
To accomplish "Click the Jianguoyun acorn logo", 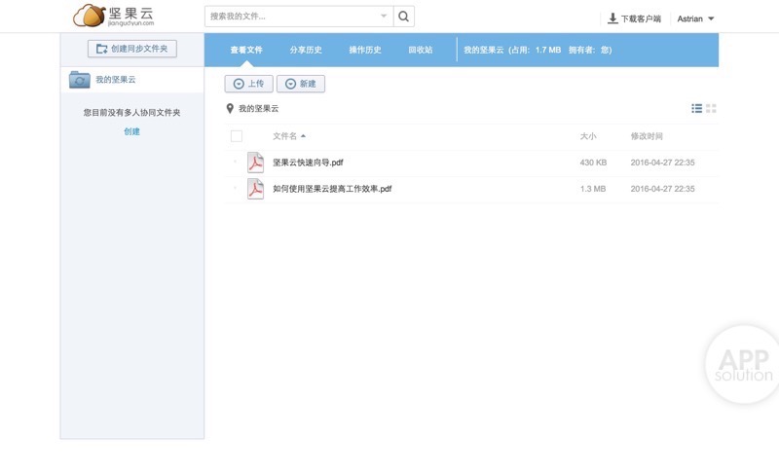I will pyautogui.click(x=114, y=16).
